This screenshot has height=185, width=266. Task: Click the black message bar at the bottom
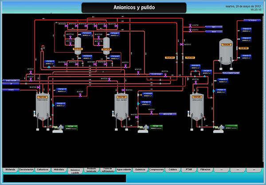(x=65, y=178)
